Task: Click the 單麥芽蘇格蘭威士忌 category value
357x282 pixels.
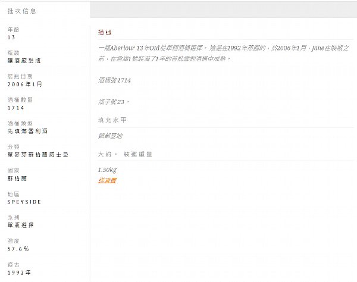Action: (x=38, y=155)
